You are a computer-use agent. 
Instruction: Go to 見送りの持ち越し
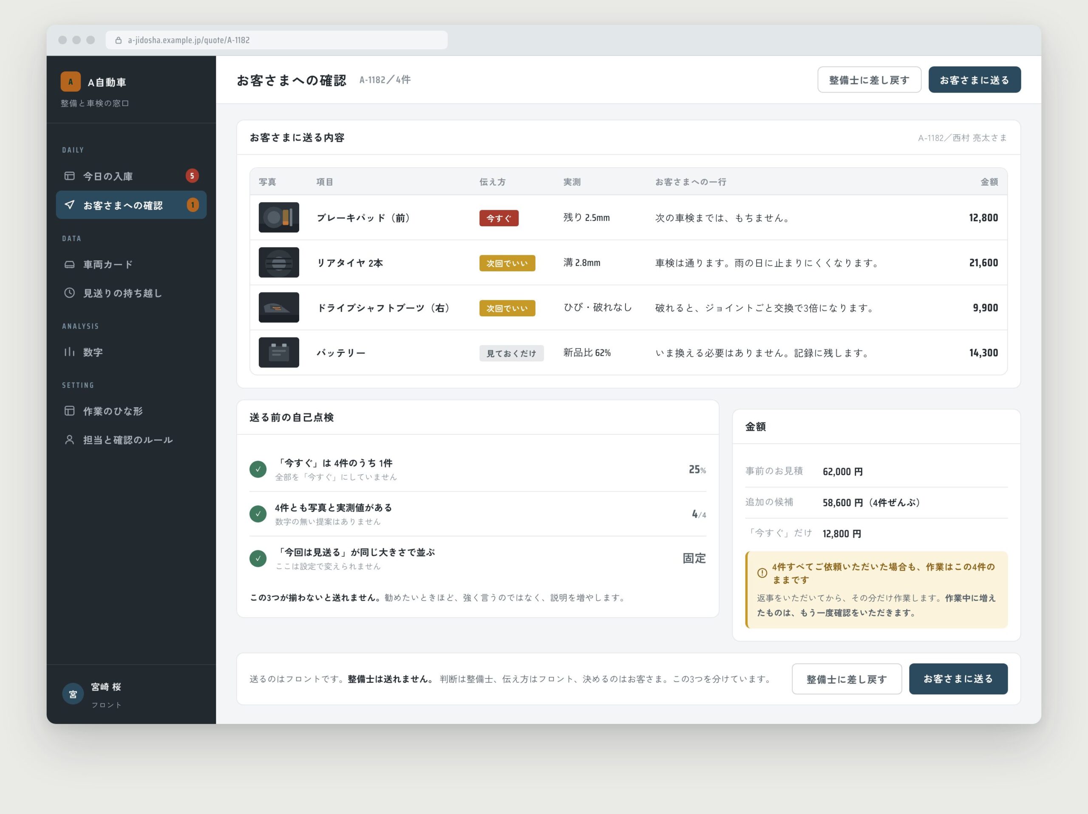pyautogui.click(x=131, y=293)
